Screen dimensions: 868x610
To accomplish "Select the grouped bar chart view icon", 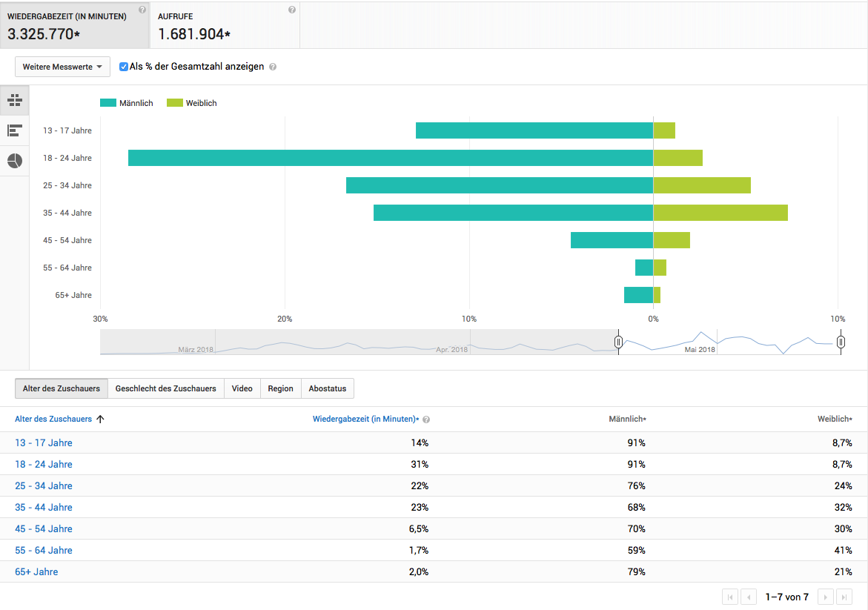I will coord(14,100).
